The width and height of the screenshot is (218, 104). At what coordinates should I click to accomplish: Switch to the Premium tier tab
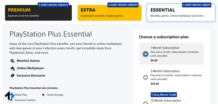[38, 13]
